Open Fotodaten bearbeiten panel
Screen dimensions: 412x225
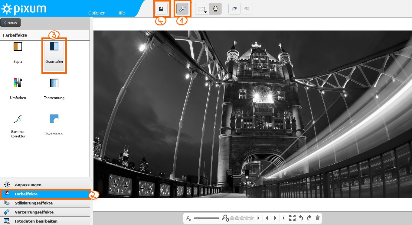(x=36, y=221)
